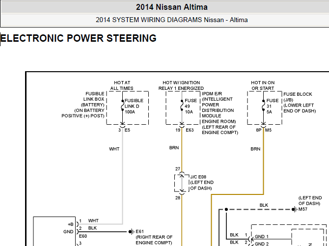Click the 'HOT IN ON OR START' label
Image resolution: width=329 pixels, height=246 pixels.
pos(263,85)
